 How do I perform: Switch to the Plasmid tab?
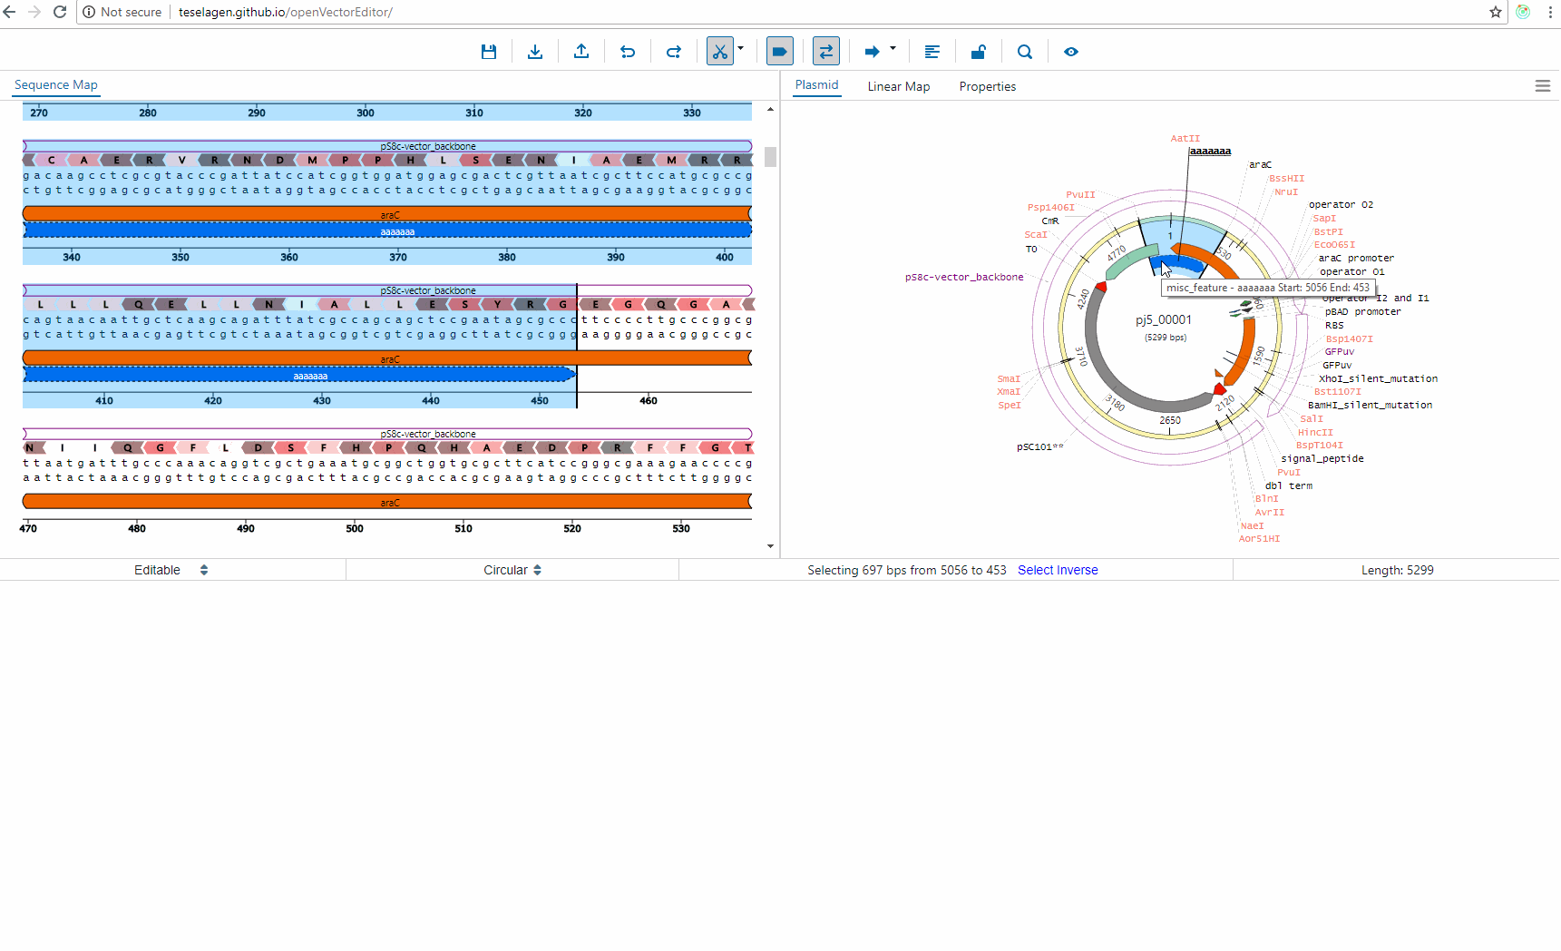coord(817,85)
